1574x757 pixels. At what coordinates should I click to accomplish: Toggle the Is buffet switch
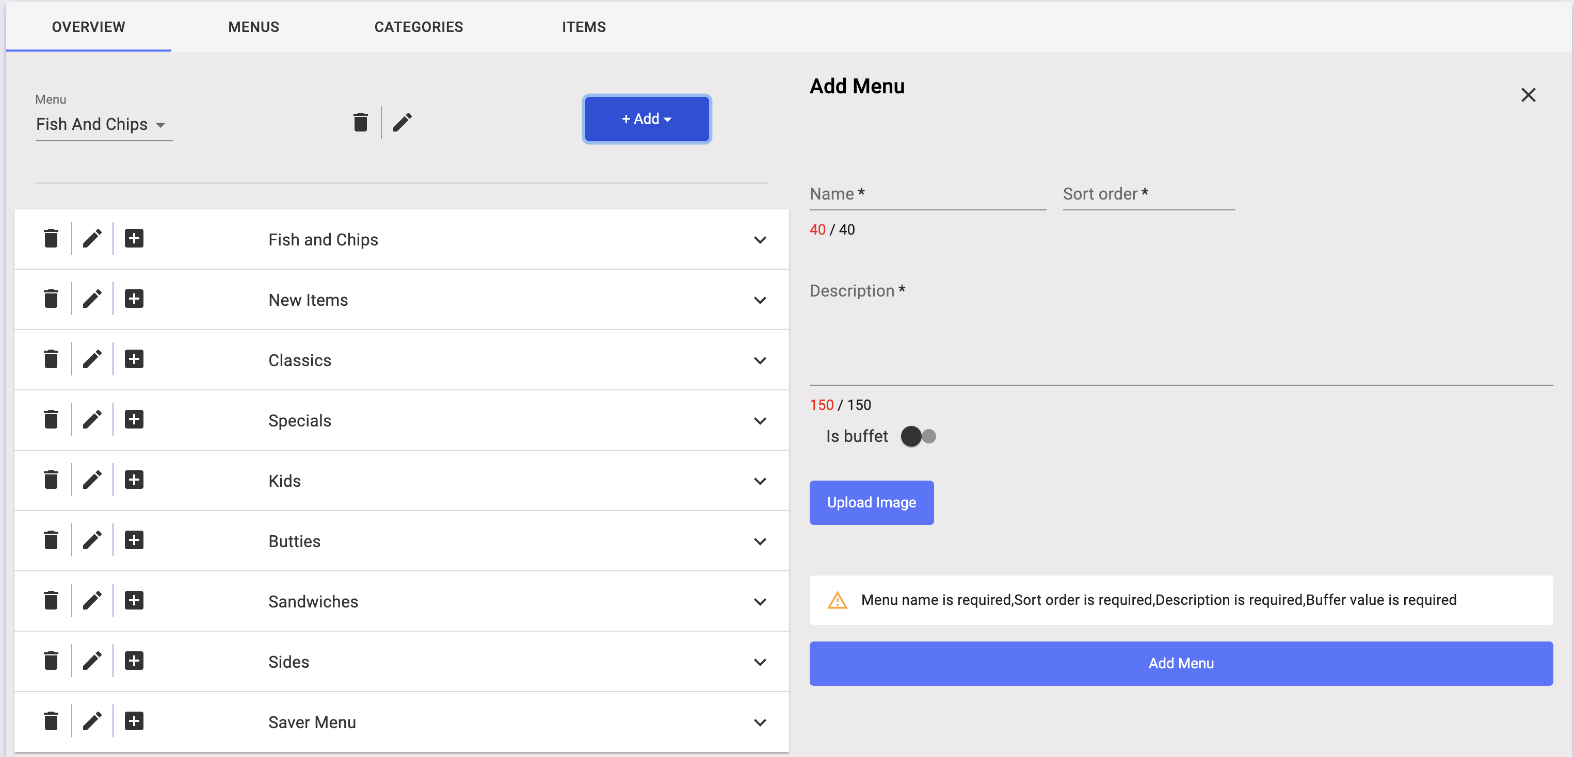918,436
